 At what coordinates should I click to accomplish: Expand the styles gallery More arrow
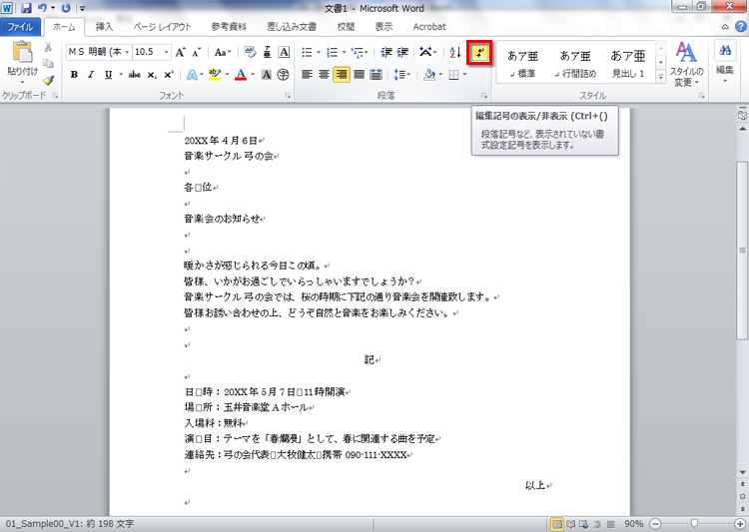click(x=661, y=77)
